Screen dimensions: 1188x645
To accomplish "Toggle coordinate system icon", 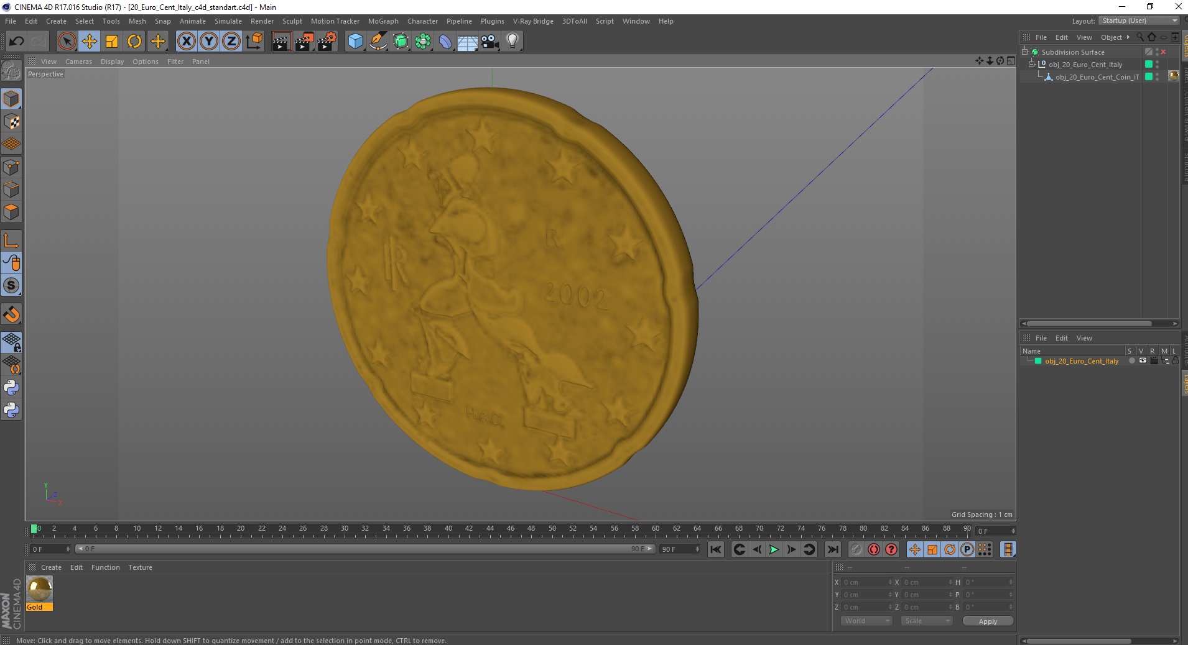I will point(254,42).
